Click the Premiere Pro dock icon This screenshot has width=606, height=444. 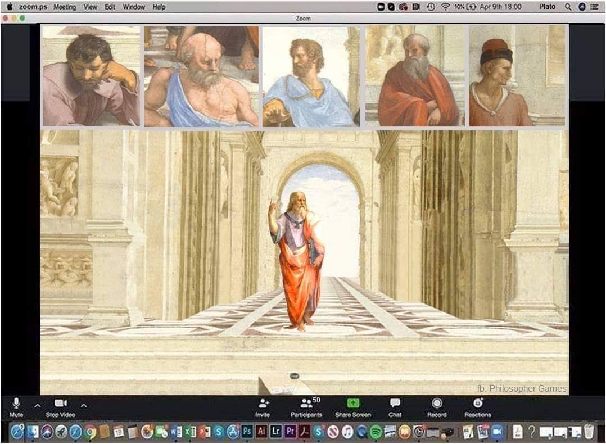pyautogui.click(x=290, y=432)
